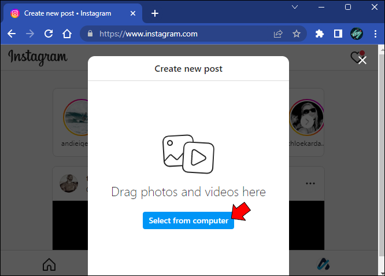
Task: Open the Chrome profile avatar
Action: pyautogui.click(x=357, y=34)
